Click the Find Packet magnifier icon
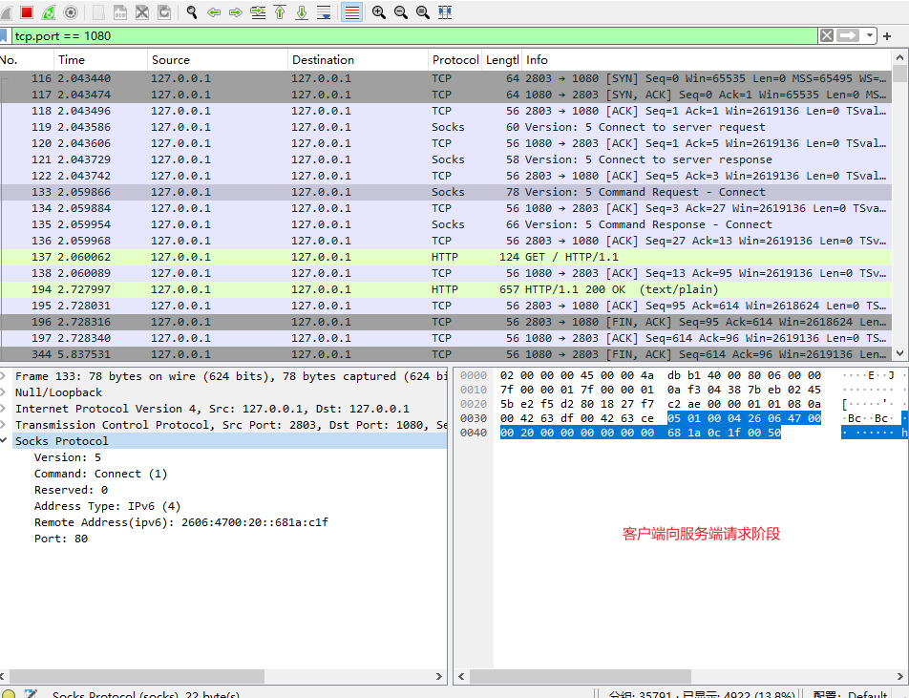This screenshot has height=698, width=909. pos(192,12)
